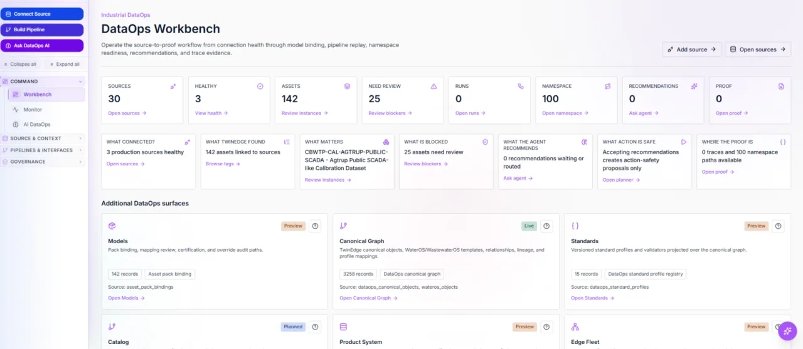Click the PROOF card document icon
803x349 pixels.
point(781,86)
